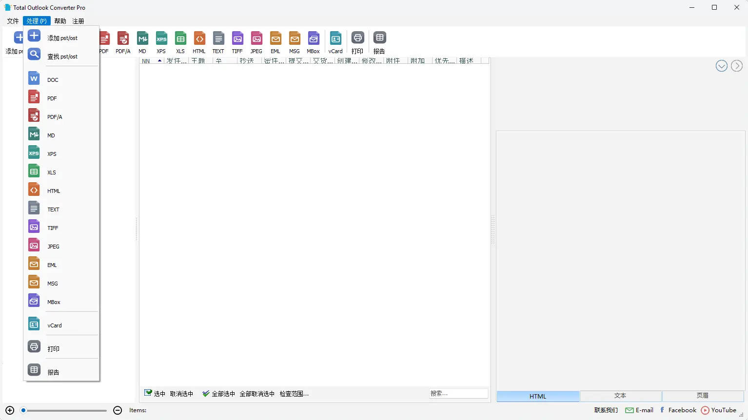Click the MBox toolbar icon
The width and height of the screenshot is (748, 420).
tap(314, 42)
